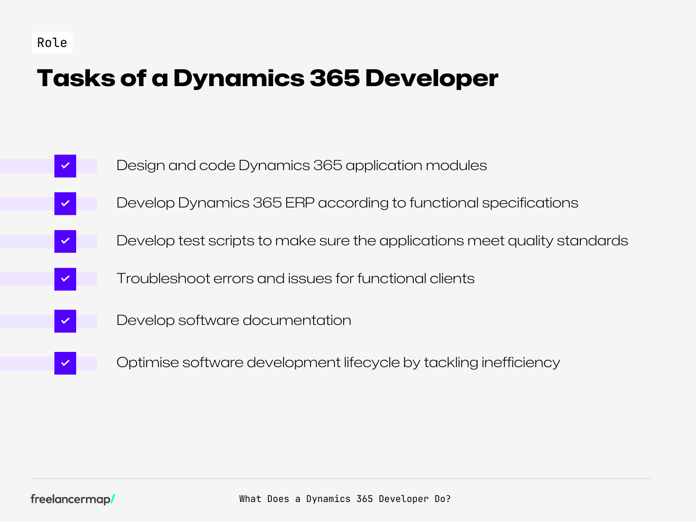Click the checkmark beside test scripts item

pyautogui.click(x=65, y=241)
